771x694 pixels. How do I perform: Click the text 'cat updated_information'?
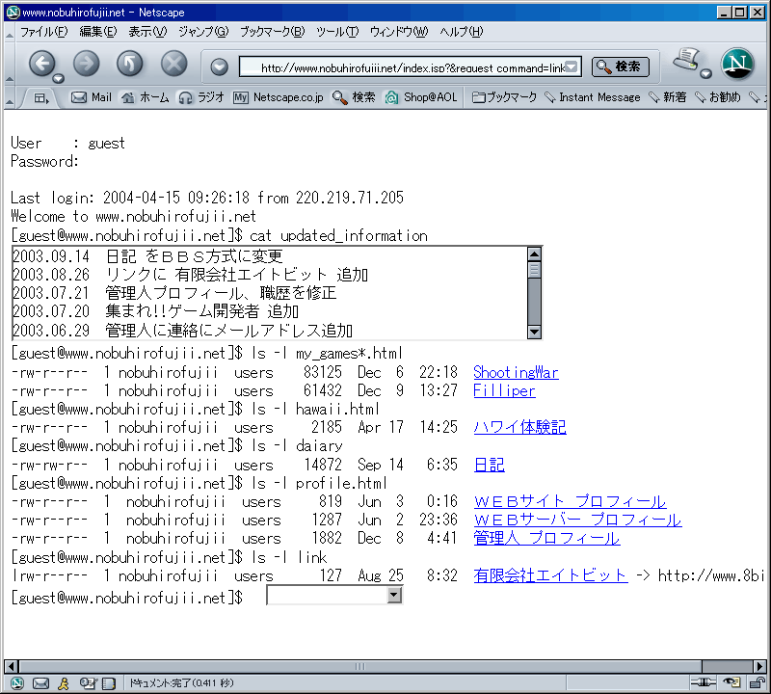coord(338,235)
